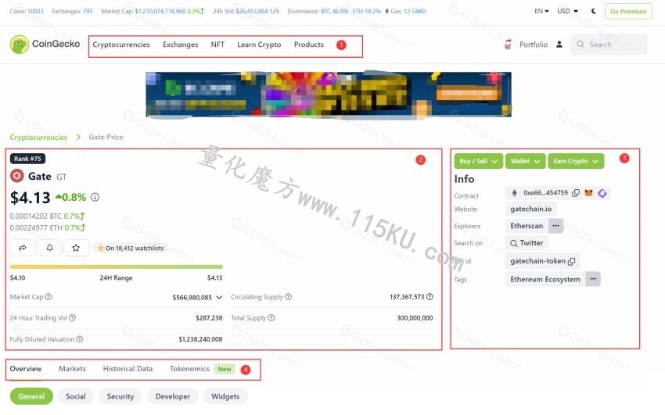Screen dimensions: 665x415
Task: Click the blurred advertisement banner
Action: point(329,95)
